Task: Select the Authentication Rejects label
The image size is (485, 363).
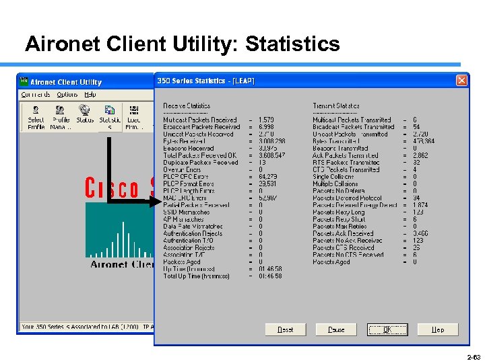Action: [193, 233]
